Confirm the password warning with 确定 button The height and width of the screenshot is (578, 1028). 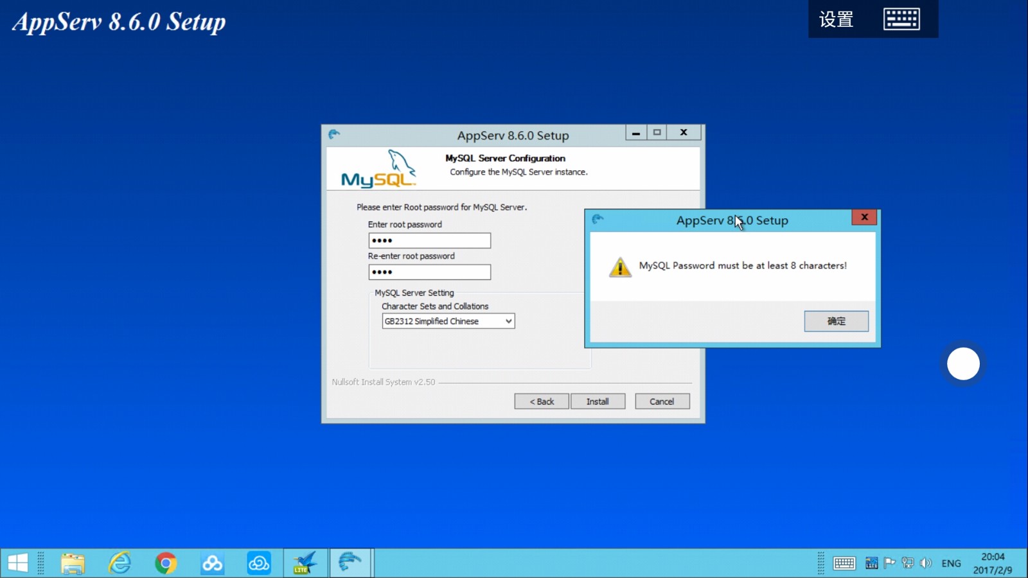(x=836, y=321)
